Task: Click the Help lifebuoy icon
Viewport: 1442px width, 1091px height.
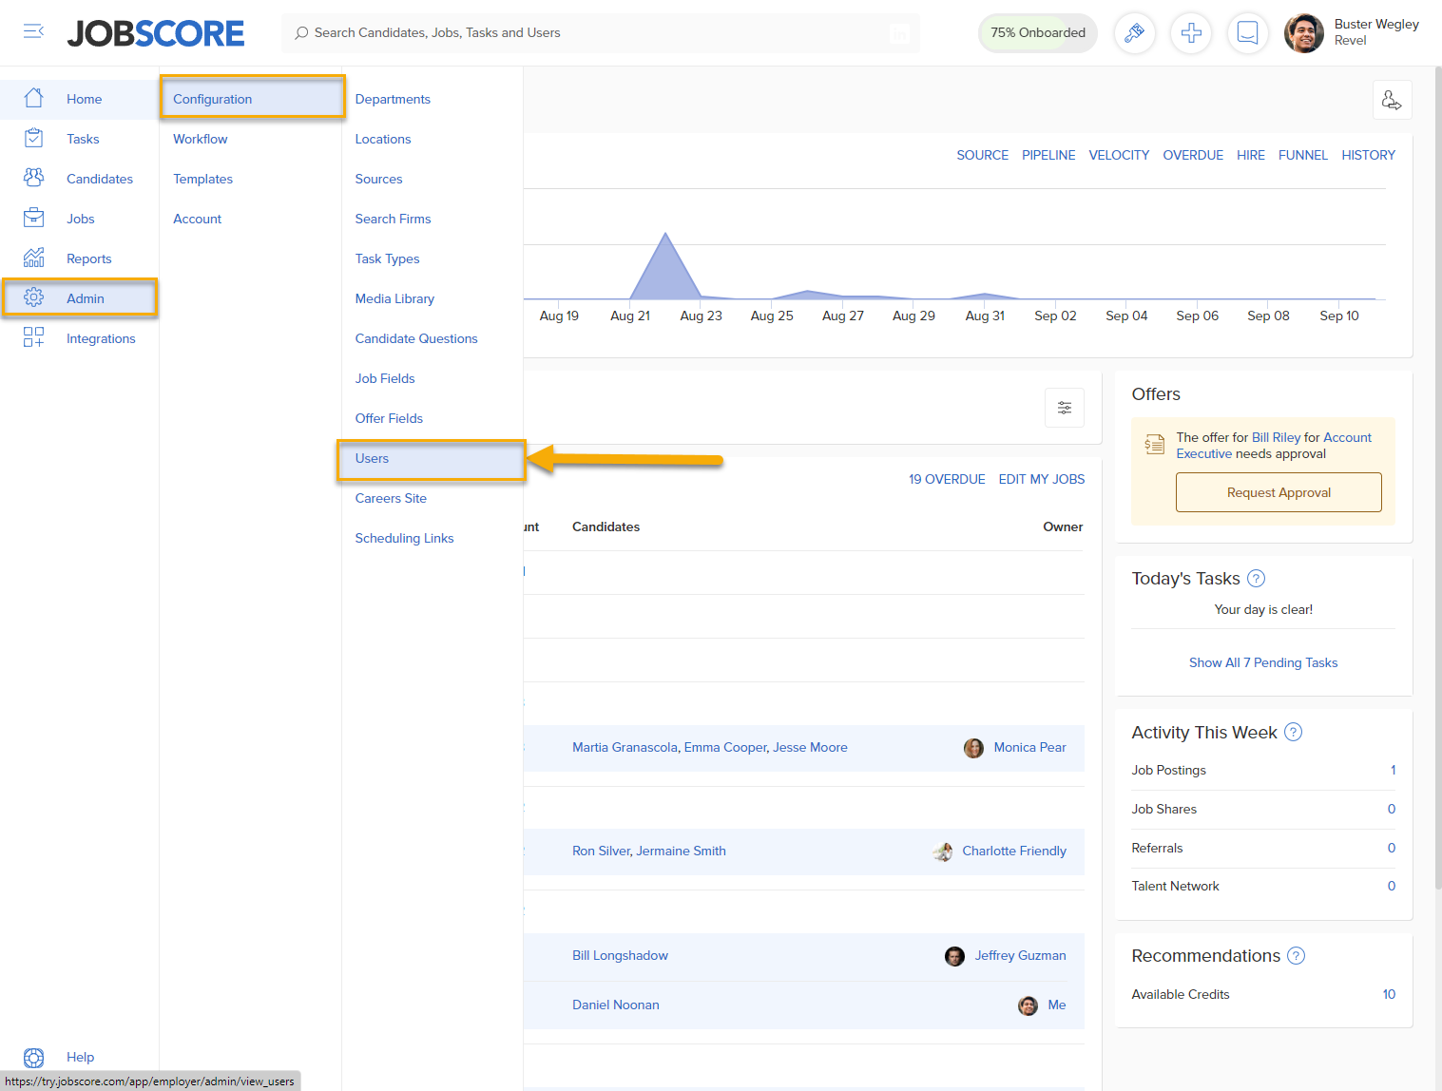Action: click(33, 1058)
